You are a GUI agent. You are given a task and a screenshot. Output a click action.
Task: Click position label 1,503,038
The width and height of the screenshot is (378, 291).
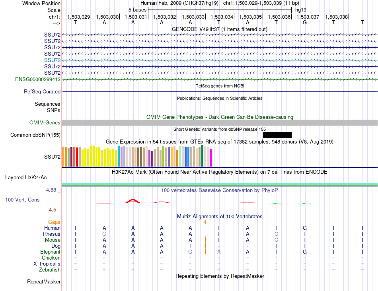[x=337, y=17]
